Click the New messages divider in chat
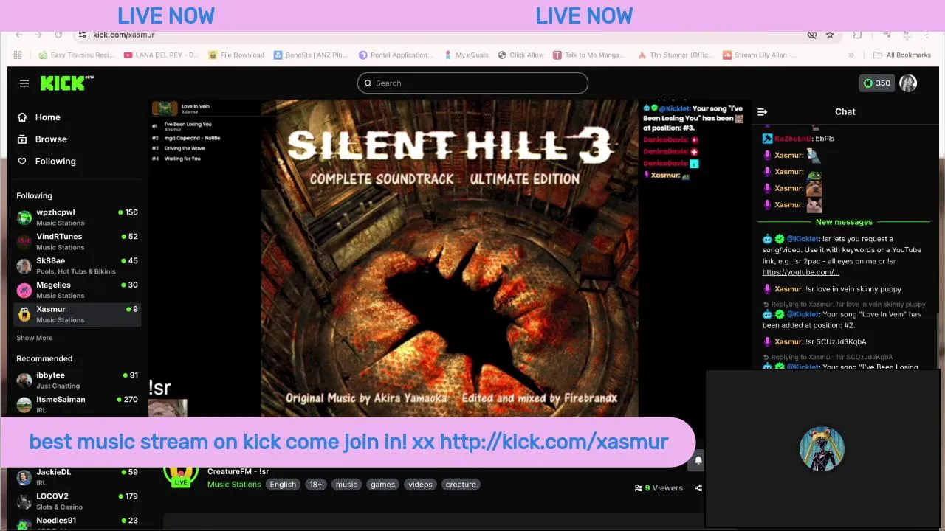Image resolution: width=945 pixels, height=531 pixels. pyautogui.click(x=844, y=222)
